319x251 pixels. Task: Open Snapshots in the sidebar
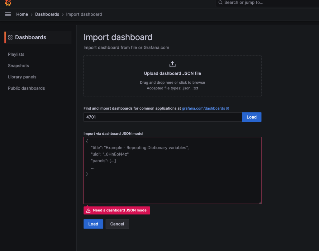point(18,66)
